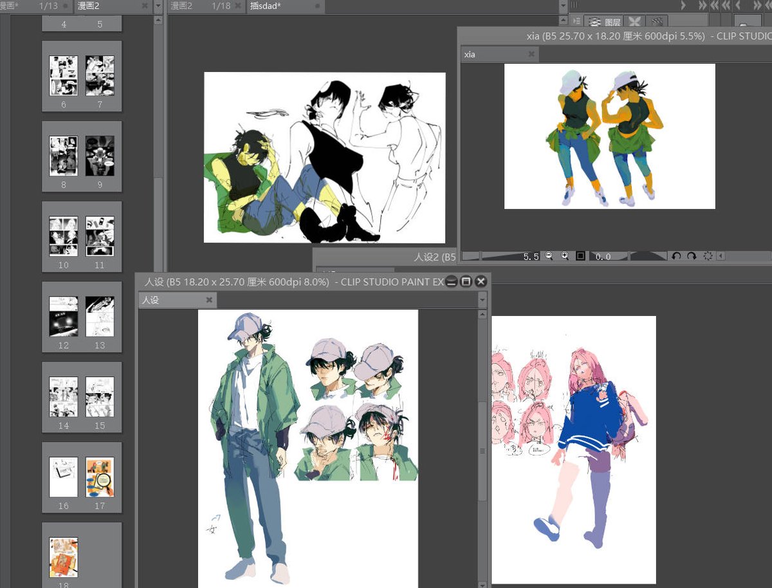Viewport: 772px width, 588px height.
Task: Click the page manager scrollbar up arrow
Action: [158, 20]
